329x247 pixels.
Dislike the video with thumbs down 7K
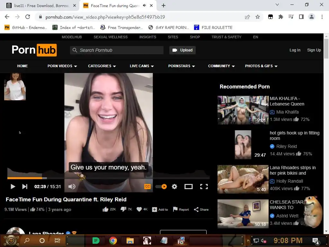point(126,209)
